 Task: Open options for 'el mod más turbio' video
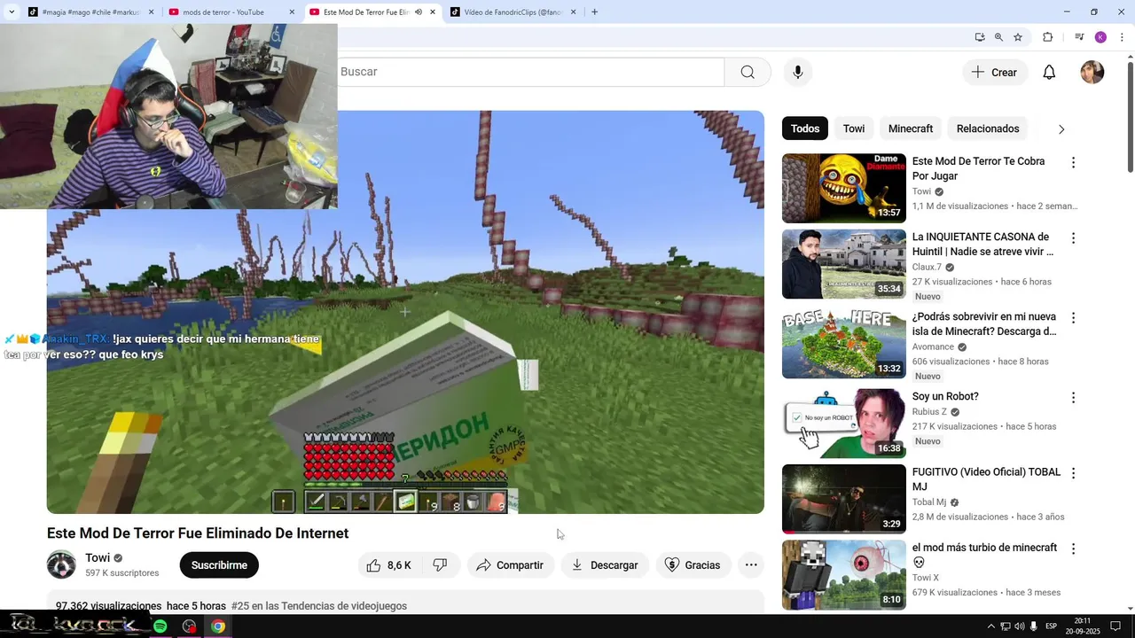1073,549
